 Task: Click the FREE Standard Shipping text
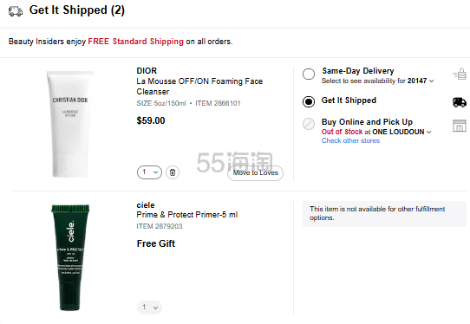[x=135, y=42]
